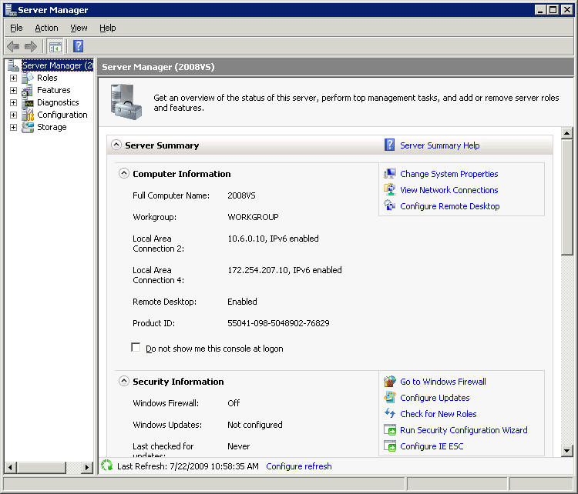
Task: Click the Server Manager root node icon
Action: [x=13, y=65]
